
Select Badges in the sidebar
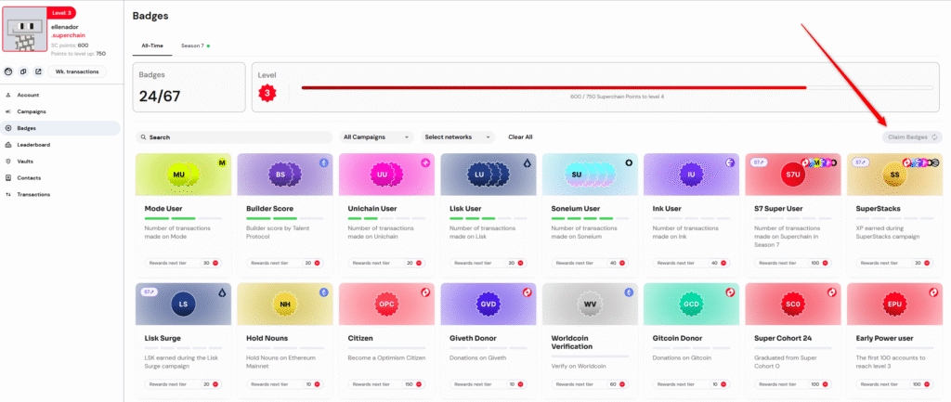pos(61,128)
